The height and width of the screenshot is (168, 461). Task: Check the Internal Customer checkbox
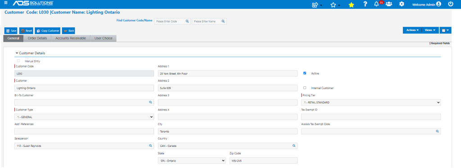pos(305,88)
